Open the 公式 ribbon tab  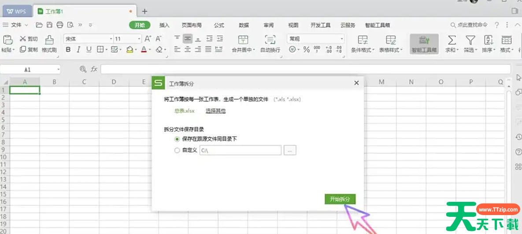pos(219,25)
